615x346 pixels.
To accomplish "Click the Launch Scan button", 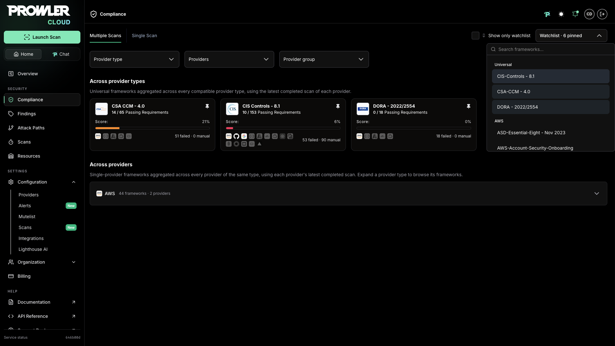I will [x=42, y=37].
